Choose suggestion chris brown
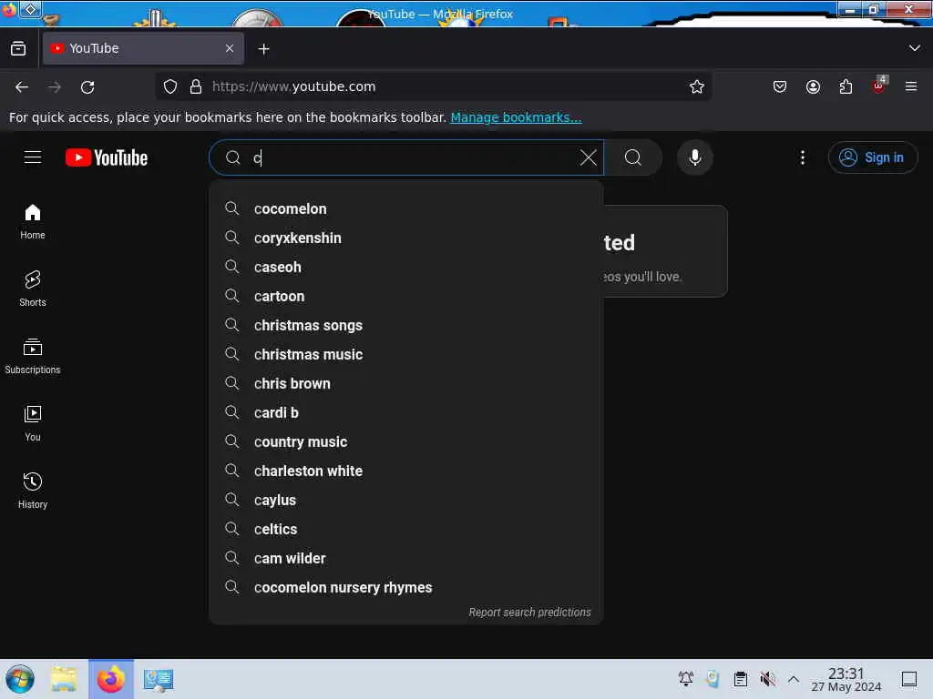 pyautogui.click(x=406, y=383)
